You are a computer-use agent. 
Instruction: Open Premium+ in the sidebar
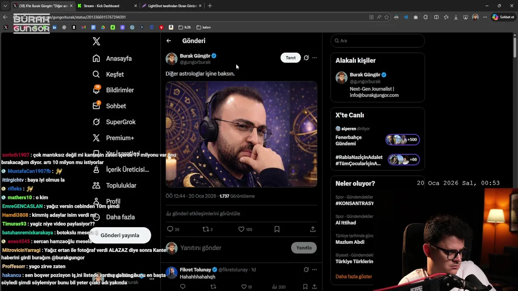113,138
